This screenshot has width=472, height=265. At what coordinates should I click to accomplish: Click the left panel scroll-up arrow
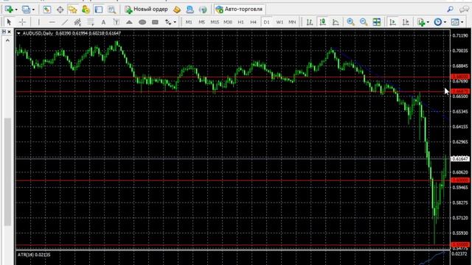(7, 40)
